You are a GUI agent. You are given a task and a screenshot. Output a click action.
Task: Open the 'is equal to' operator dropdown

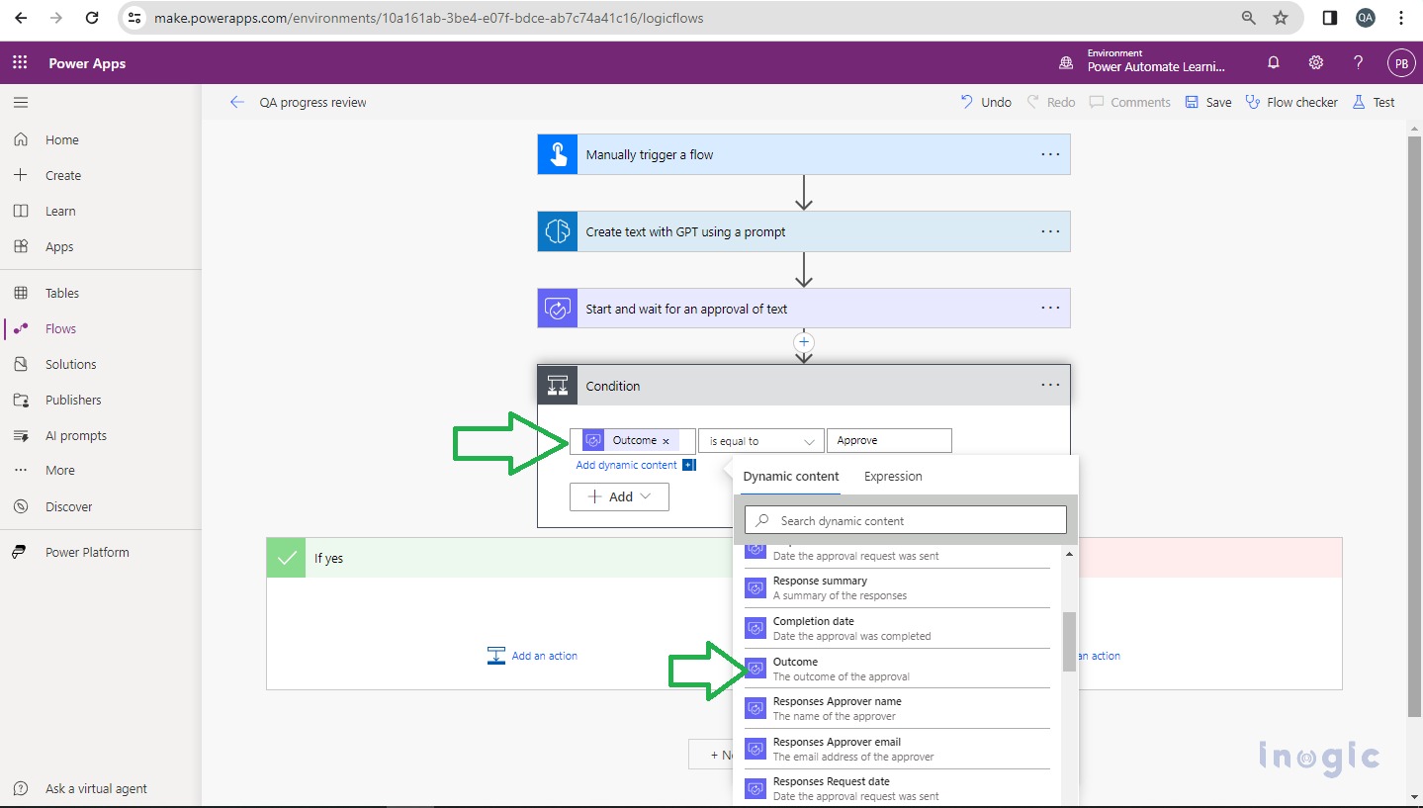761,441
